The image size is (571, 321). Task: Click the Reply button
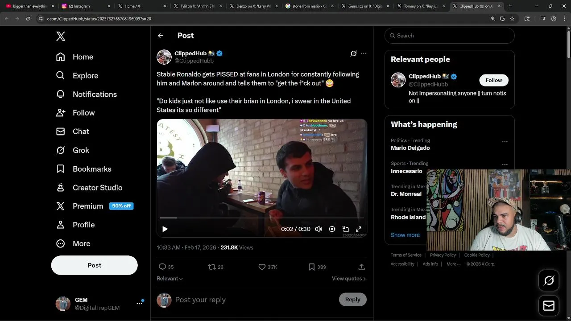[x=352, y=300]
